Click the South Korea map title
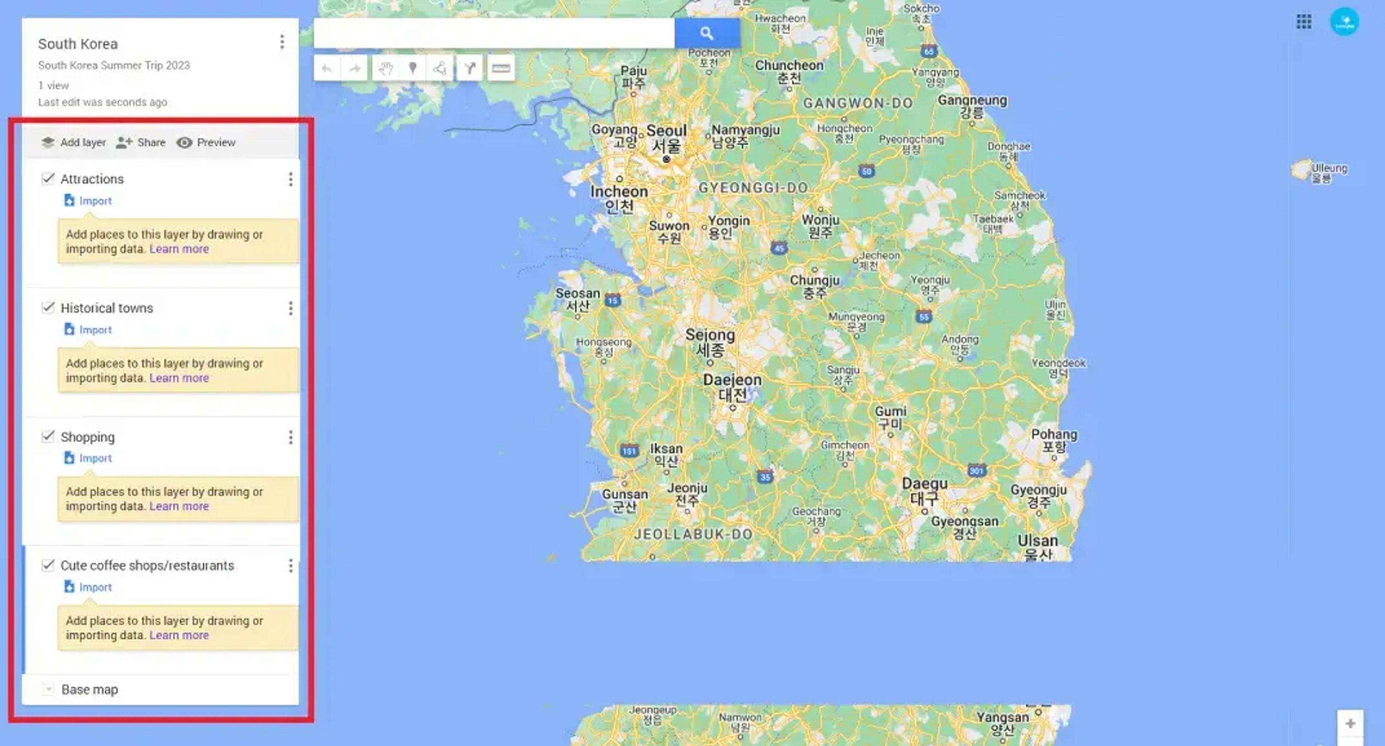Screen dimensions: 1385x746 (78, 44)
